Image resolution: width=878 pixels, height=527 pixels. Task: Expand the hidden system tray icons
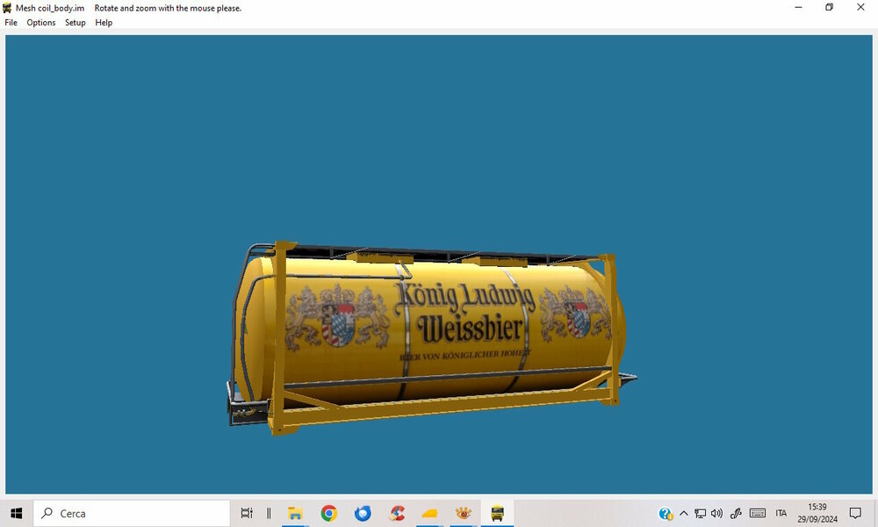684,513
